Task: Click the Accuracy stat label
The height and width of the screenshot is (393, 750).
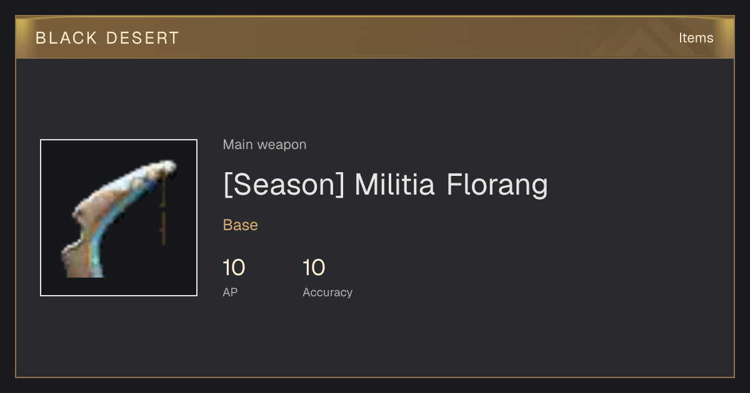Action: coord(327,292)
